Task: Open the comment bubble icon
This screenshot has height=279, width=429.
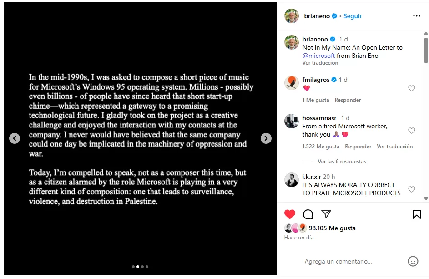Action: click(x=308, y=214)
